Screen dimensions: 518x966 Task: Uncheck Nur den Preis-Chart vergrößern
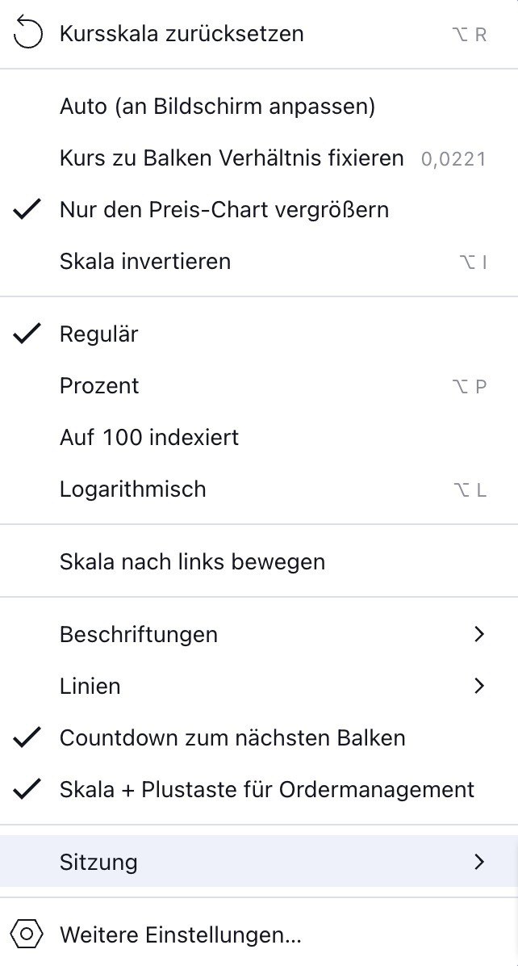pos(224,210)
